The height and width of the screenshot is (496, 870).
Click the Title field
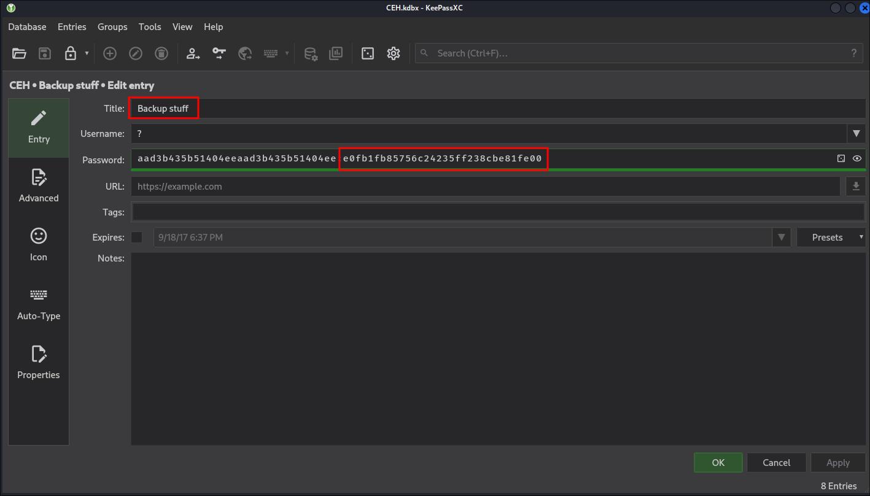click(498, 109)
